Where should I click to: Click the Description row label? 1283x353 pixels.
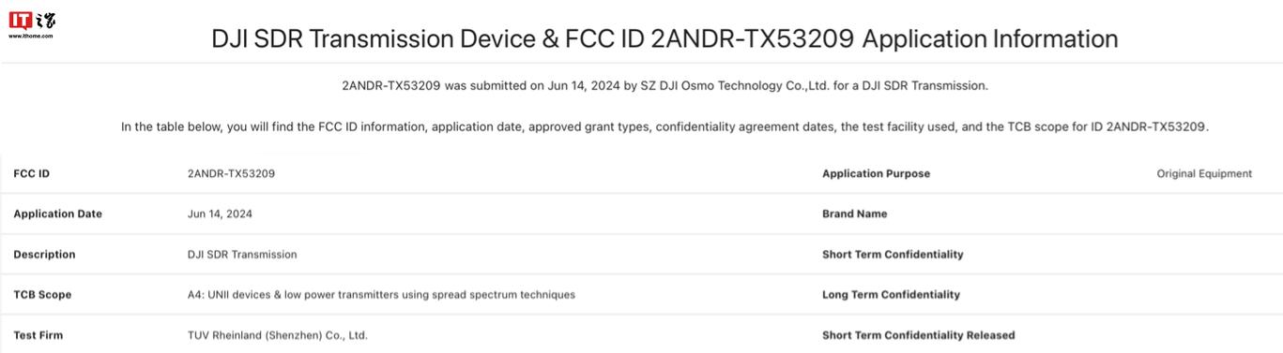[44, 254]
